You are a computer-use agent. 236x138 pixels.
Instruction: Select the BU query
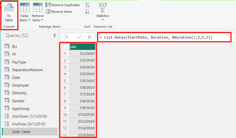[30, 47]
